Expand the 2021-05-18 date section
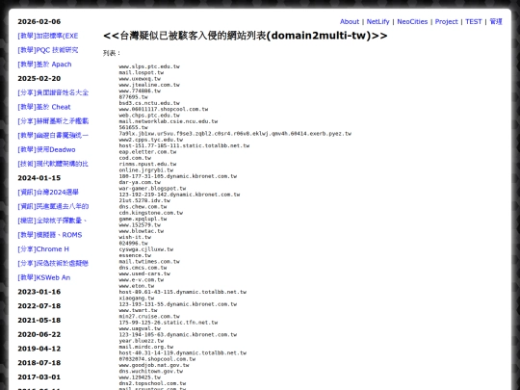Screen dimensions: 520x390 click(x=39, y=321)
